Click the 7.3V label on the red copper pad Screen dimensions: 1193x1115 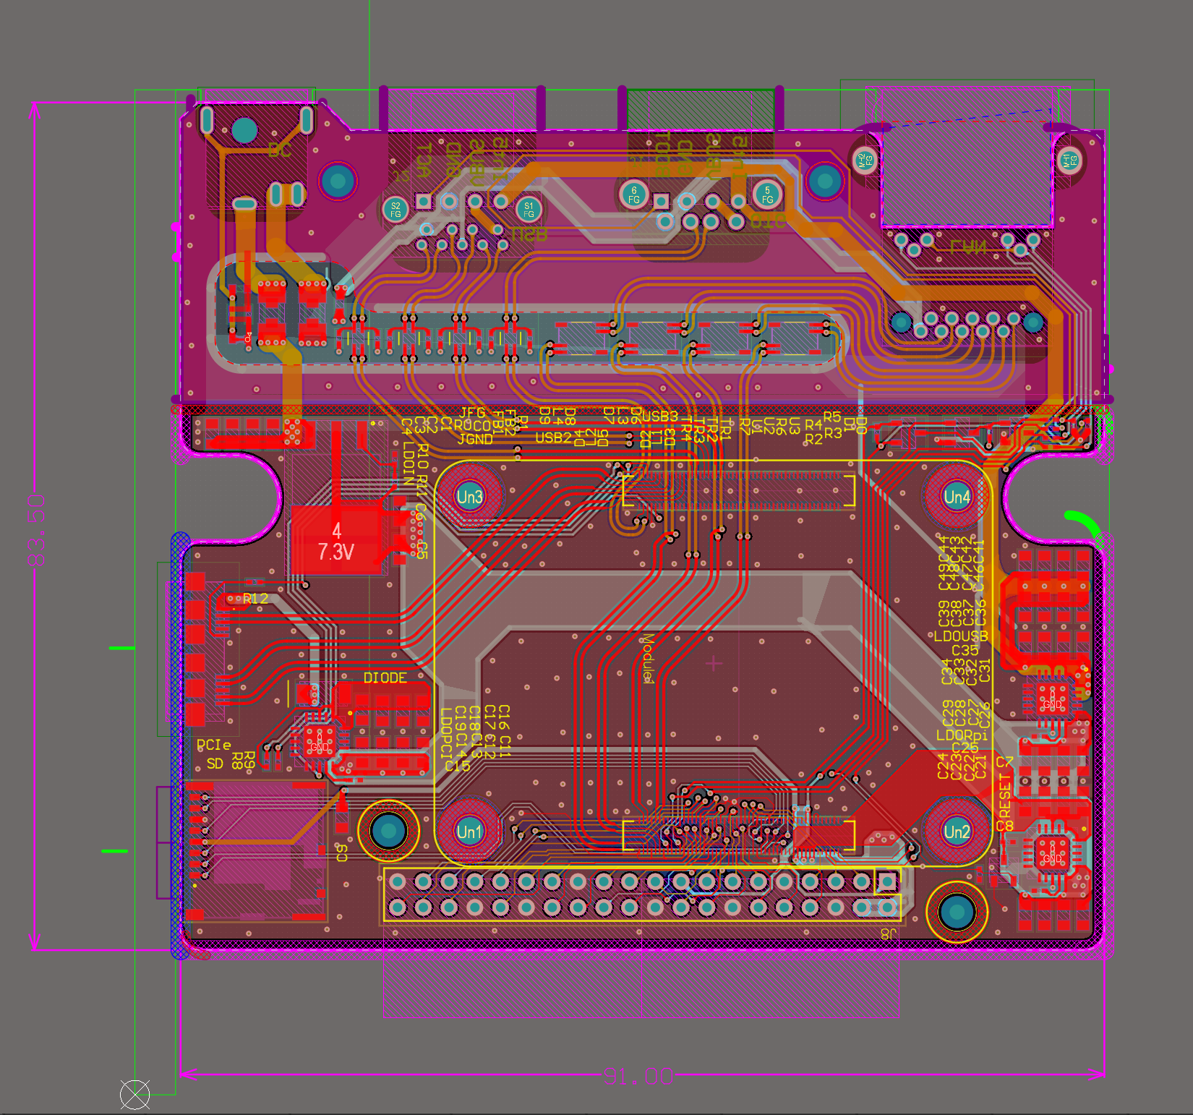tap(336, 552)
